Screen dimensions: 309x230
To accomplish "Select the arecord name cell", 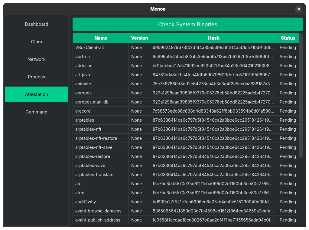I will click(101, 111).
